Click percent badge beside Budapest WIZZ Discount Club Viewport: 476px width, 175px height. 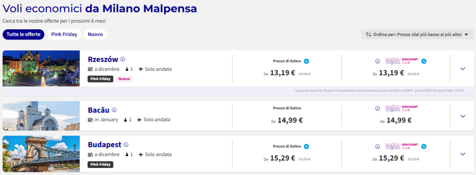click(424, 147)
